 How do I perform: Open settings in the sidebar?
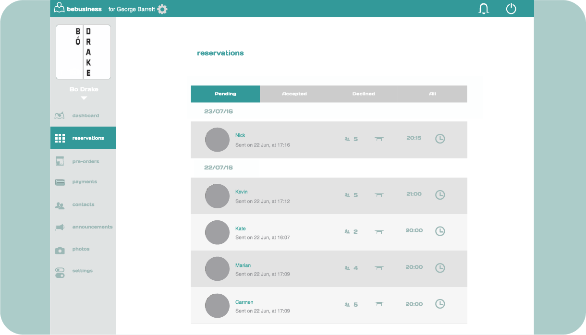coord(82,271)
